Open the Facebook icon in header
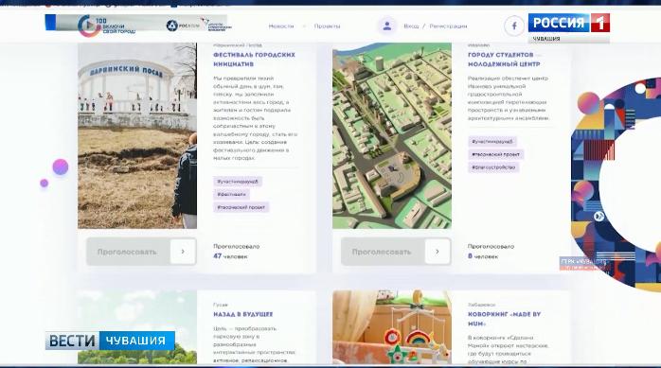Viewport: 661px width, 368px height. pos(514,26)
